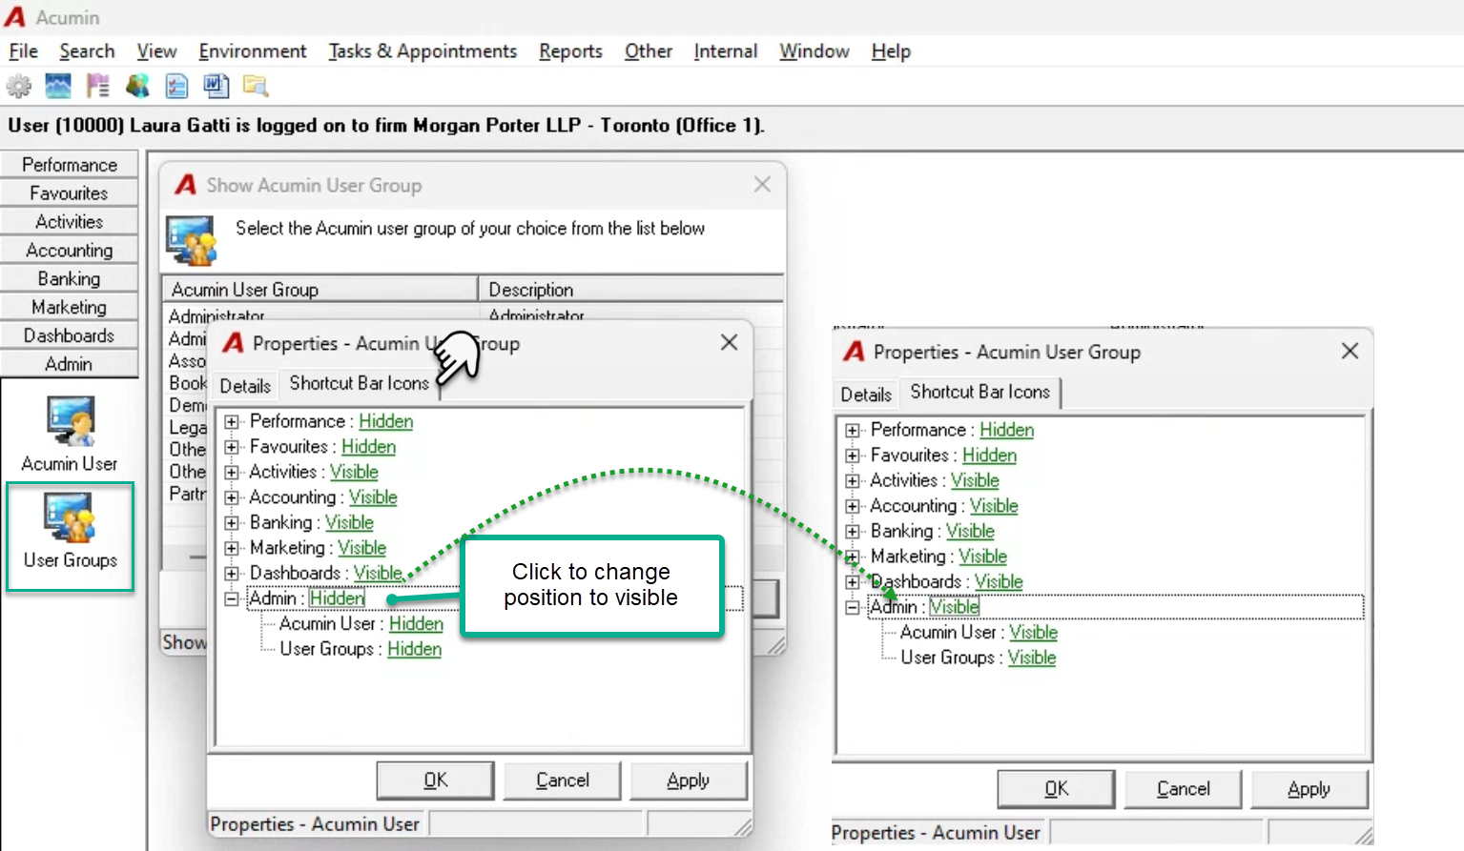Viewport: 1464px width, 851px height.
Task: Click the folder search toolbar icon
Action: pos(256,87)
